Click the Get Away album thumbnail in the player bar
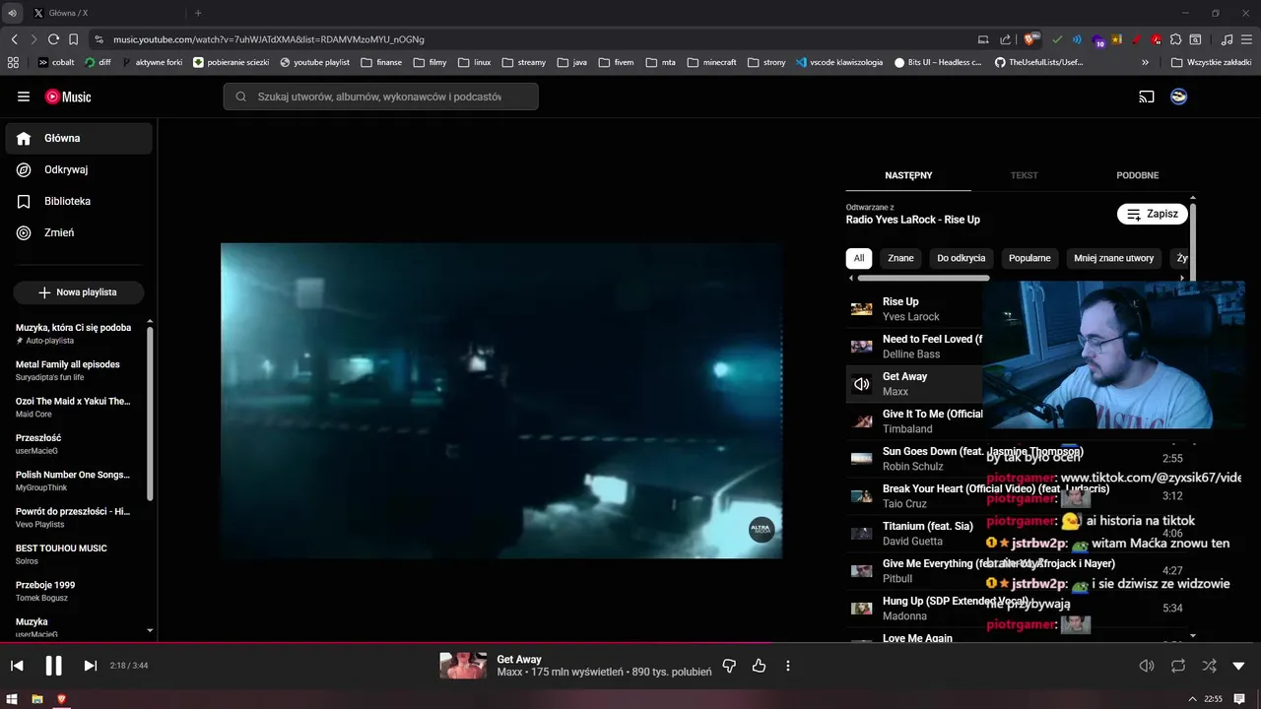1261x709 pixels. tap(463, 666)
